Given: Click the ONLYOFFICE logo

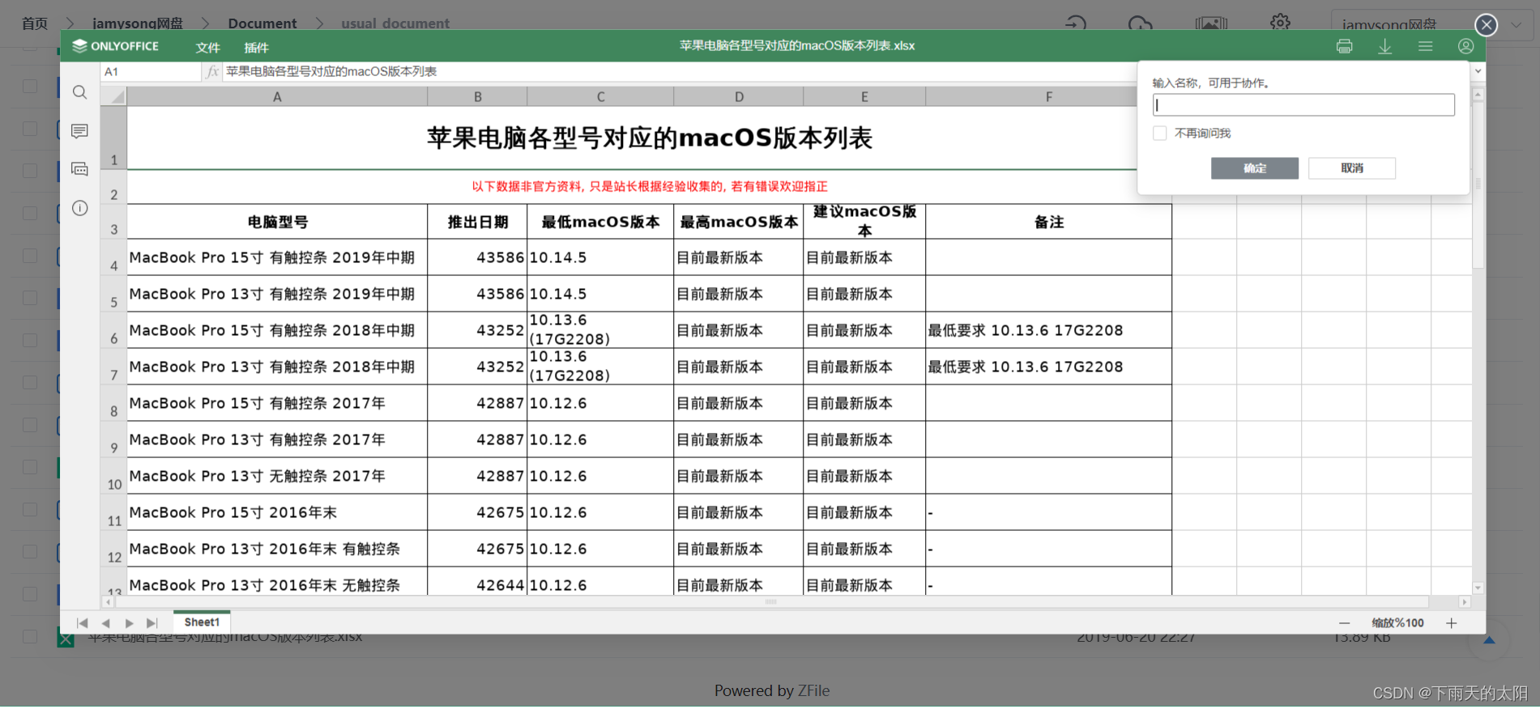Looking at the screenshot, I should point(116,46).
